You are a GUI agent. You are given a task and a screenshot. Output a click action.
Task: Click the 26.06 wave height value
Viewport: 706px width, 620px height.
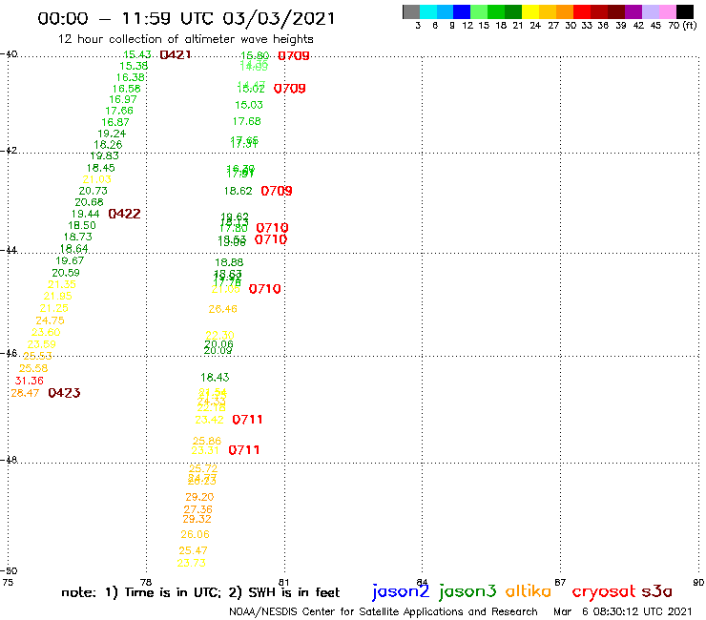[x=195, y=534]
